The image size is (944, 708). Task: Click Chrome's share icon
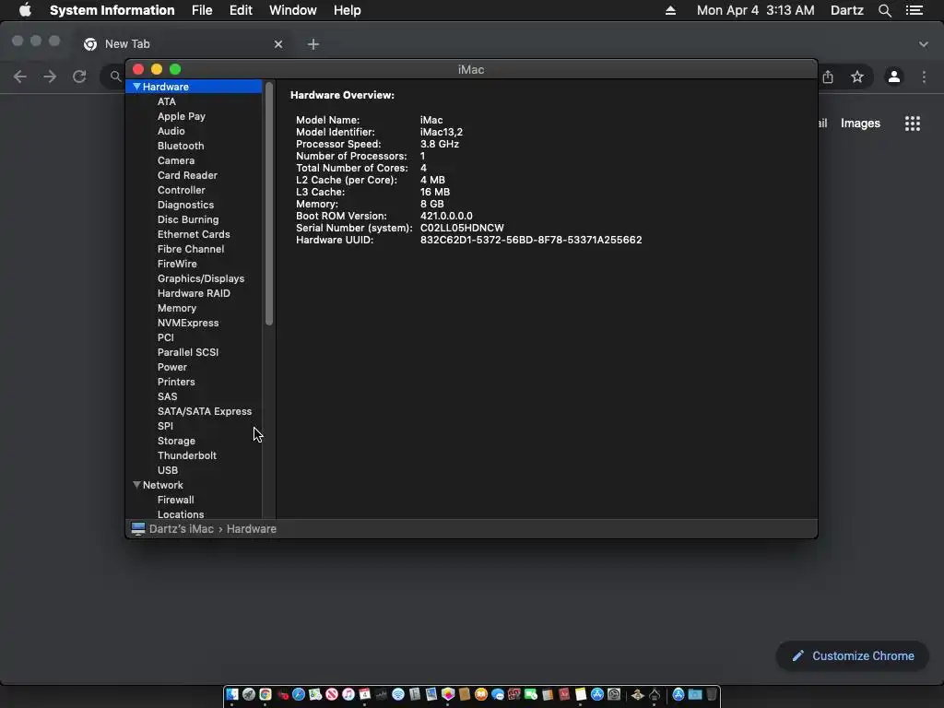(x=828, y=77)
